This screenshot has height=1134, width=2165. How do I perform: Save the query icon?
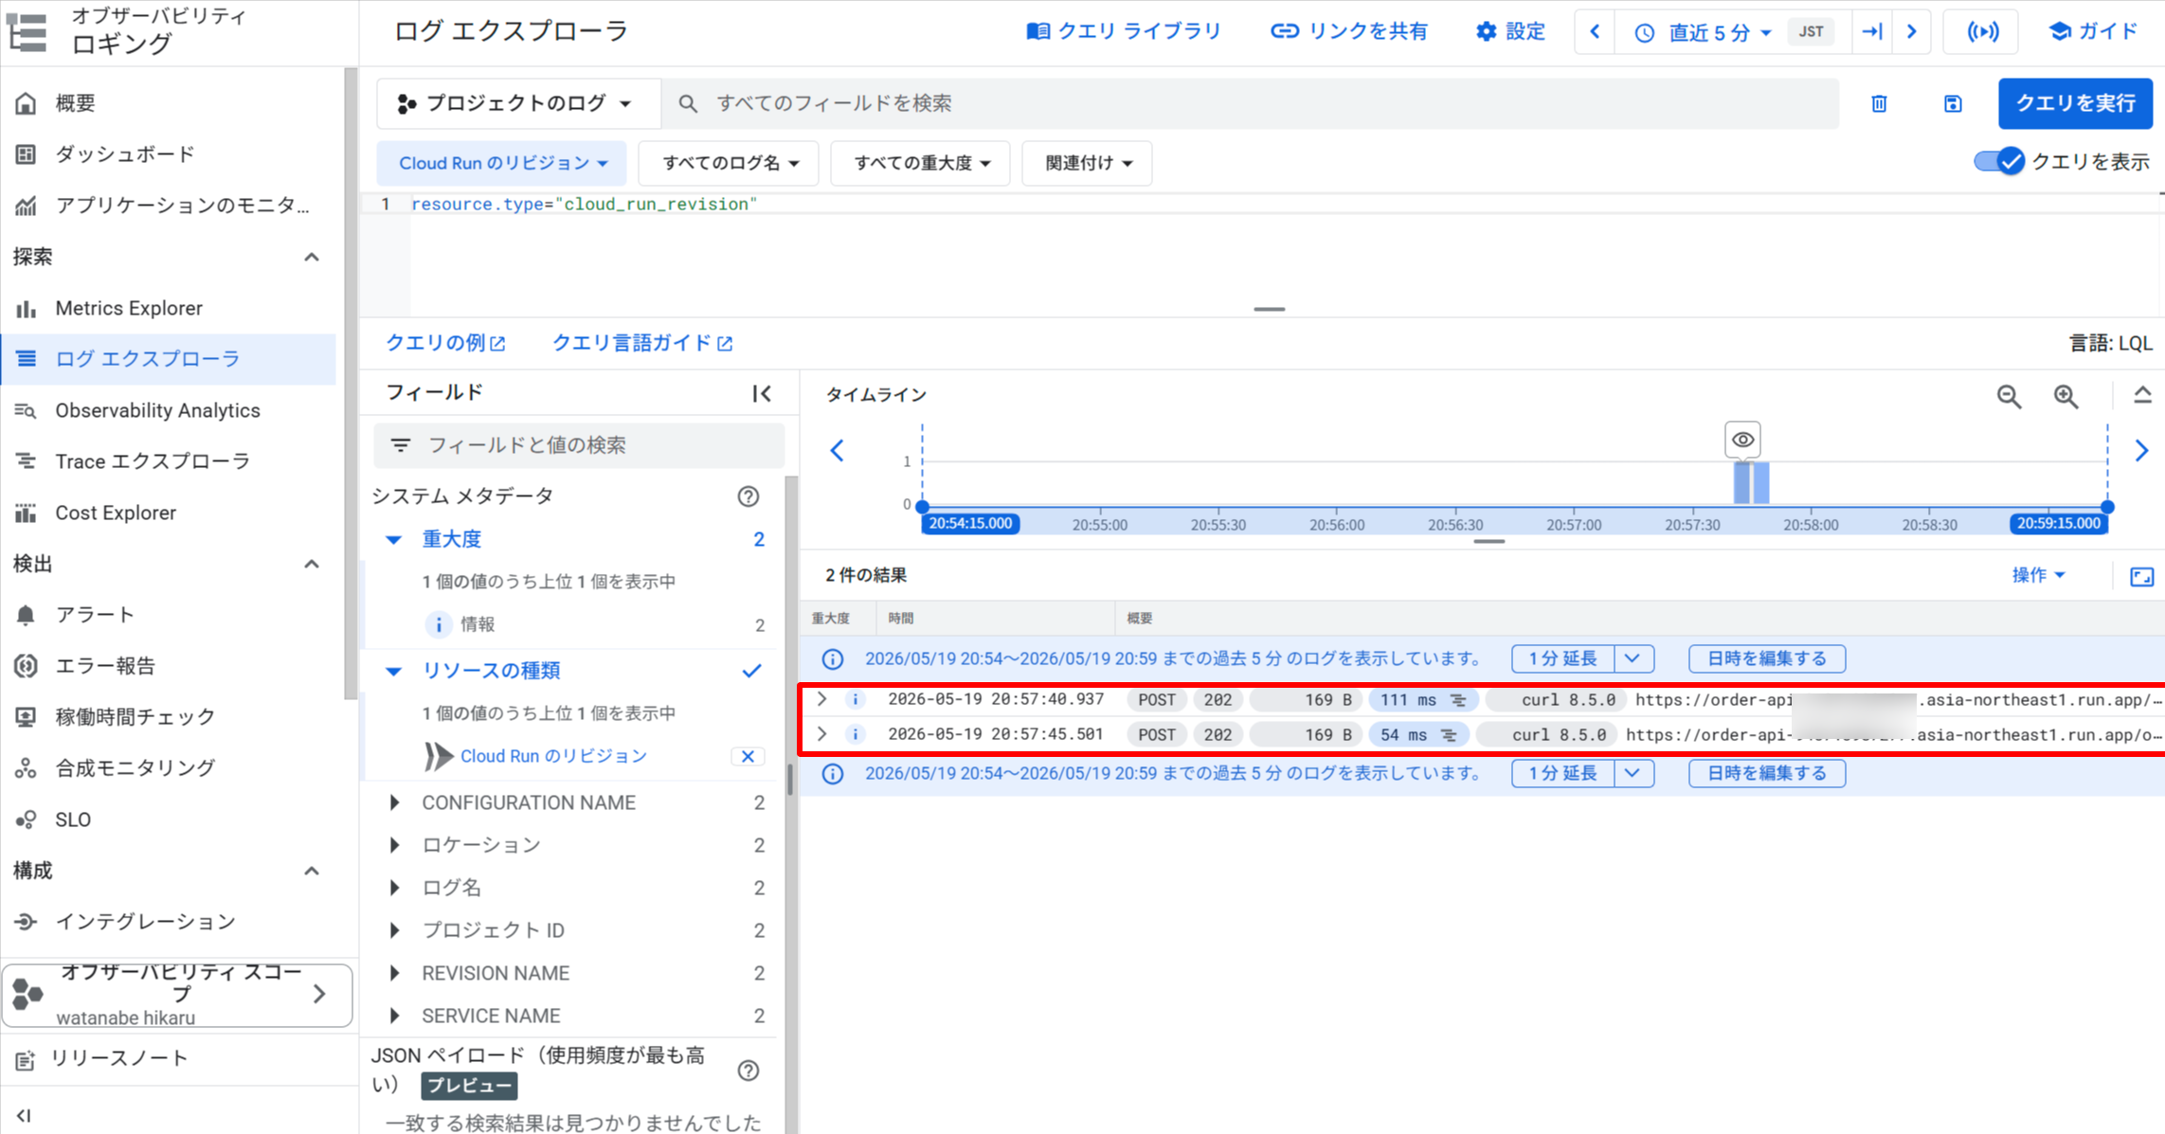point(1953,104)
